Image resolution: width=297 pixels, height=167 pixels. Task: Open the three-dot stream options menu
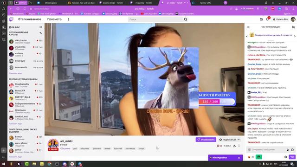tap(239, 146)
